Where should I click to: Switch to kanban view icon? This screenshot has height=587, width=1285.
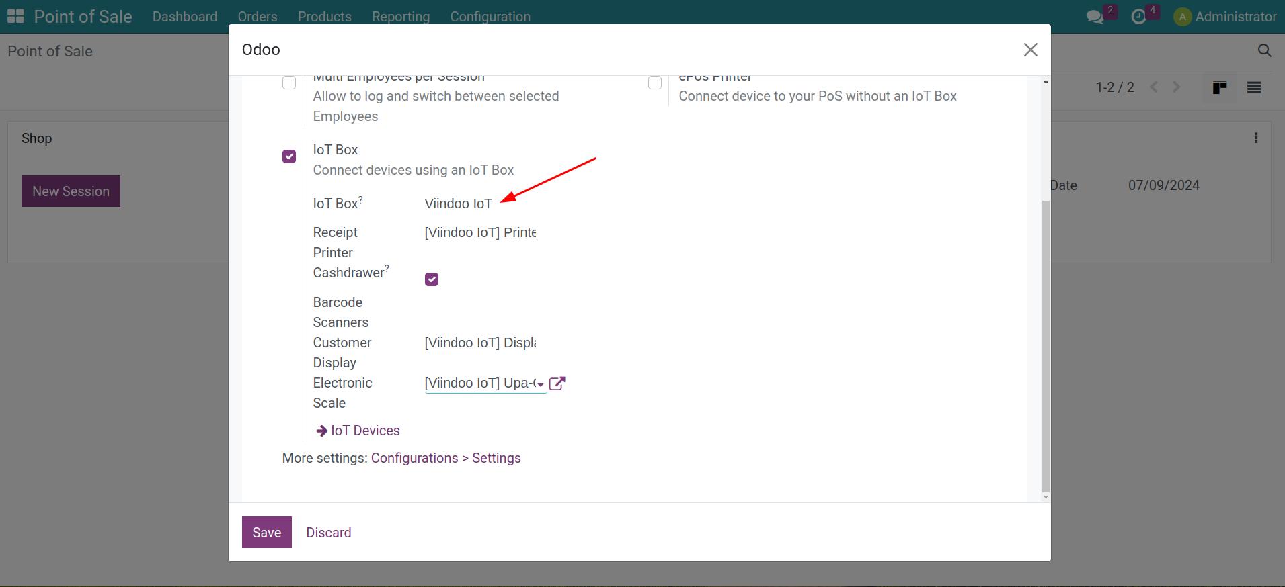click(1219, 87)
